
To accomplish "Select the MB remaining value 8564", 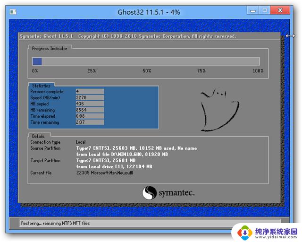I will [x=90, y=110].
